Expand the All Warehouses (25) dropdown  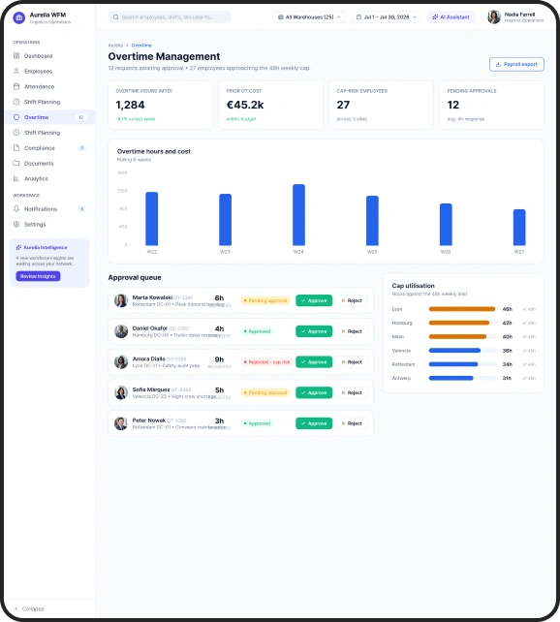pyautogui.click(x=309, y=17)
